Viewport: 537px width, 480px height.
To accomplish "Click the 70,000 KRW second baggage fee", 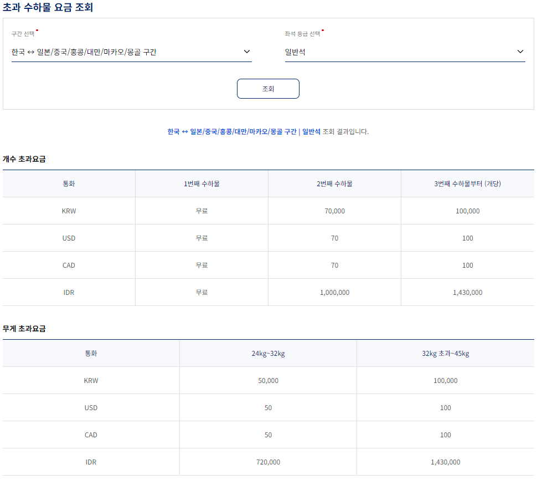I will 334,211.
